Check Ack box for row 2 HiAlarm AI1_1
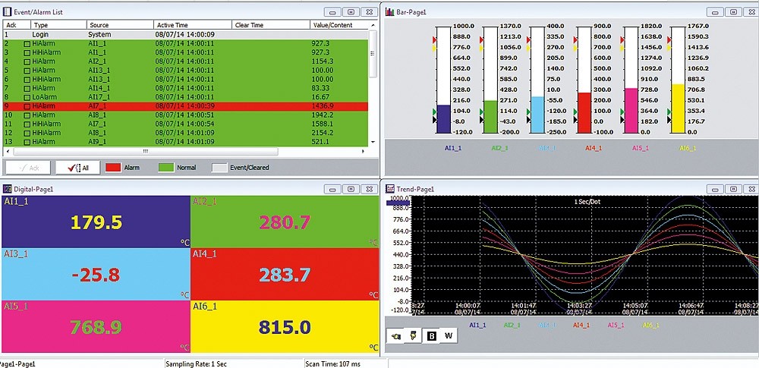This screenshot has width=759, height=368. coord(27,43)
